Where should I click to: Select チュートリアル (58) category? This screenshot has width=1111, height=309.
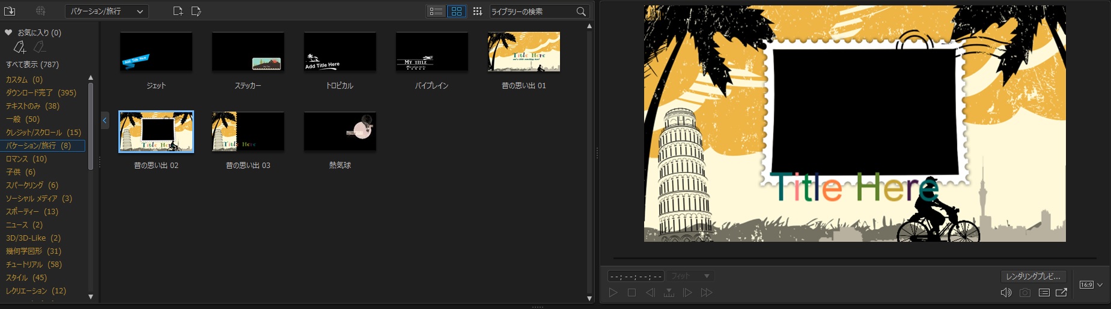tap(34, 264)
